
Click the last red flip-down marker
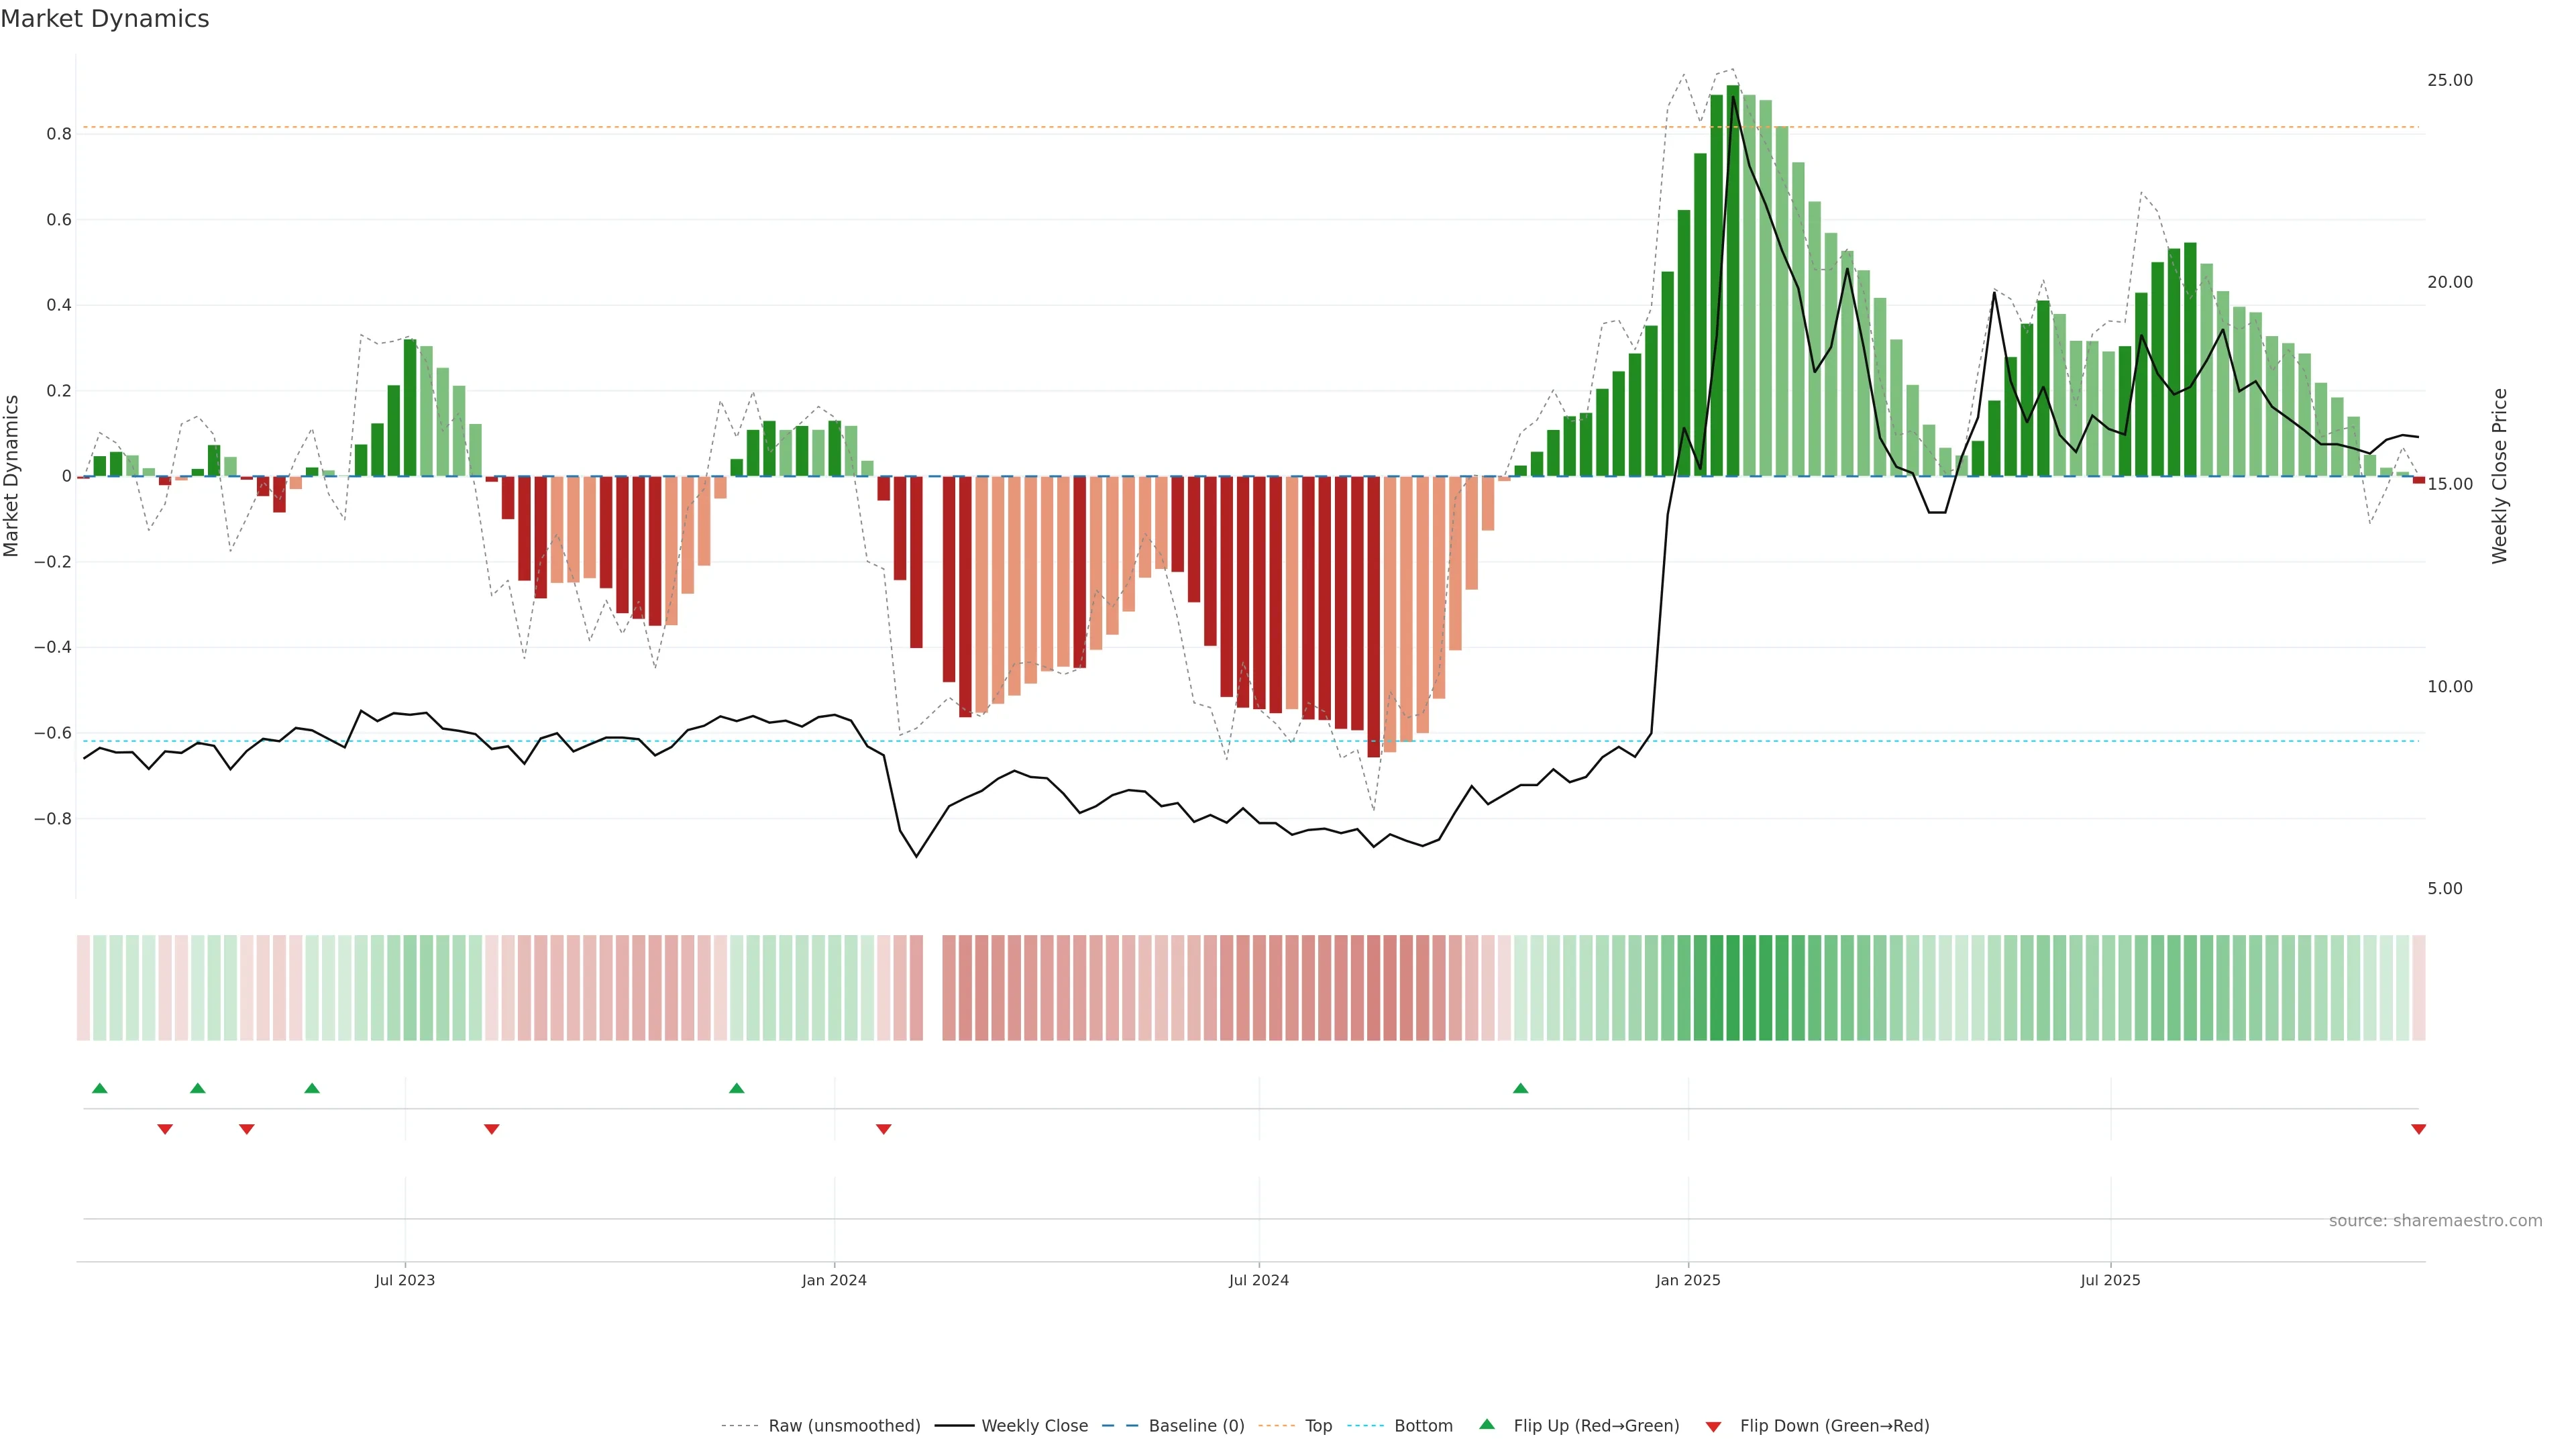2418,1129
